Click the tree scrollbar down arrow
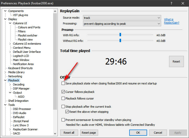Image resolution: width=189 pixels, height=138 pixels. click(x=55, y=134)
